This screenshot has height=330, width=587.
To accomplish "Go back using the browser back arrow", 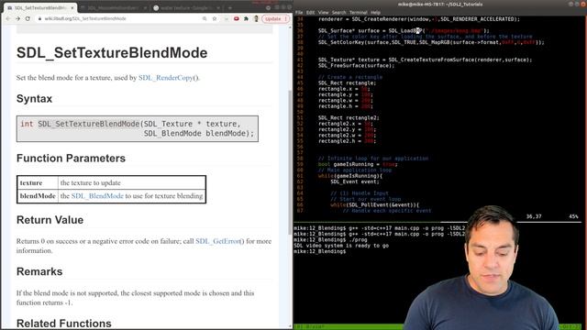I will tap(8, 18).
